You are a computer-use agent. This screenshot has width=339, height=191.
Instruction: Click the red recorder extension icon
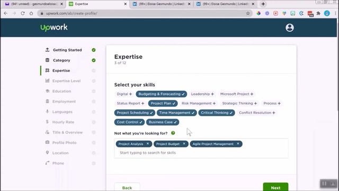coord(275,13)
